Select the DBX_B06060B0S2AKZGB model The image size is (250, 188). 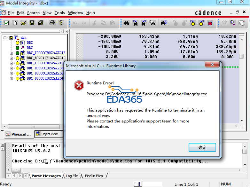tap(45, 73)
